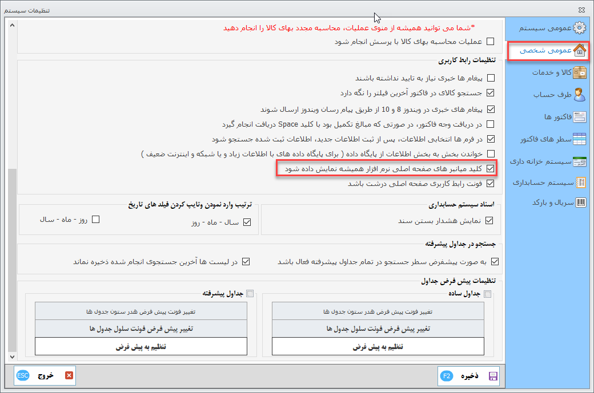This screenshot has width=594, height=393.
Task: Tick پیغام ها خبری نیاز به تایید نداشته باشند
Action: click(x=491, y=78)
